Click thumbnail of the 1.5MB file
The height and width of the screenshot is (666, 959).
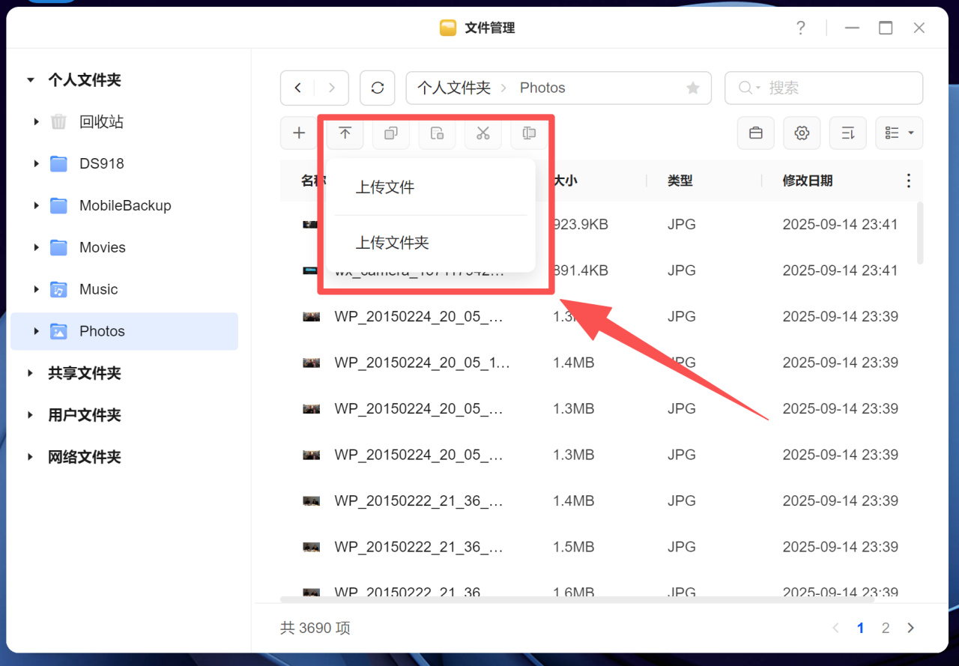click(x=312, y=547)
